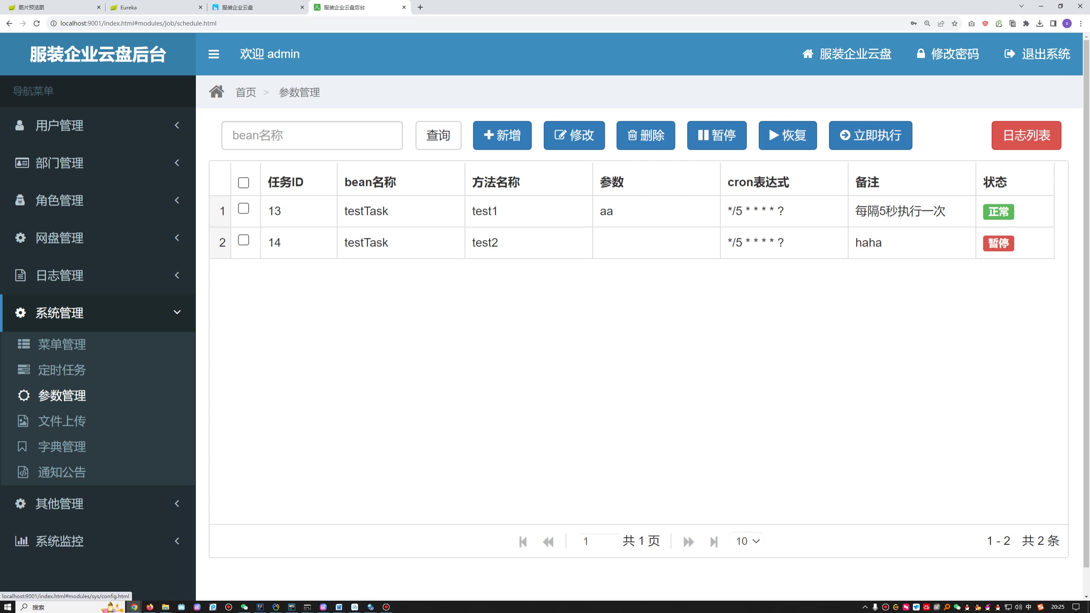The width and height of the screenshot is (1090, 613).
Task: Open the page size 10 dropdown
Action: (746, 541)
